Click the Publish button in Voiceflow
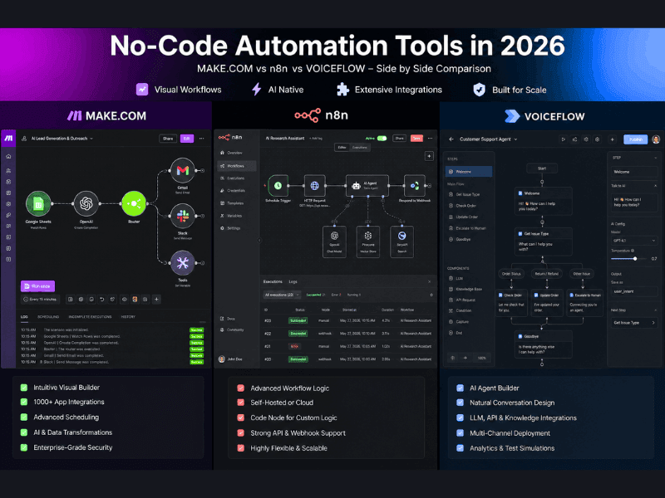The width and height of the screenshot is (665, 498). coord(635,139)
